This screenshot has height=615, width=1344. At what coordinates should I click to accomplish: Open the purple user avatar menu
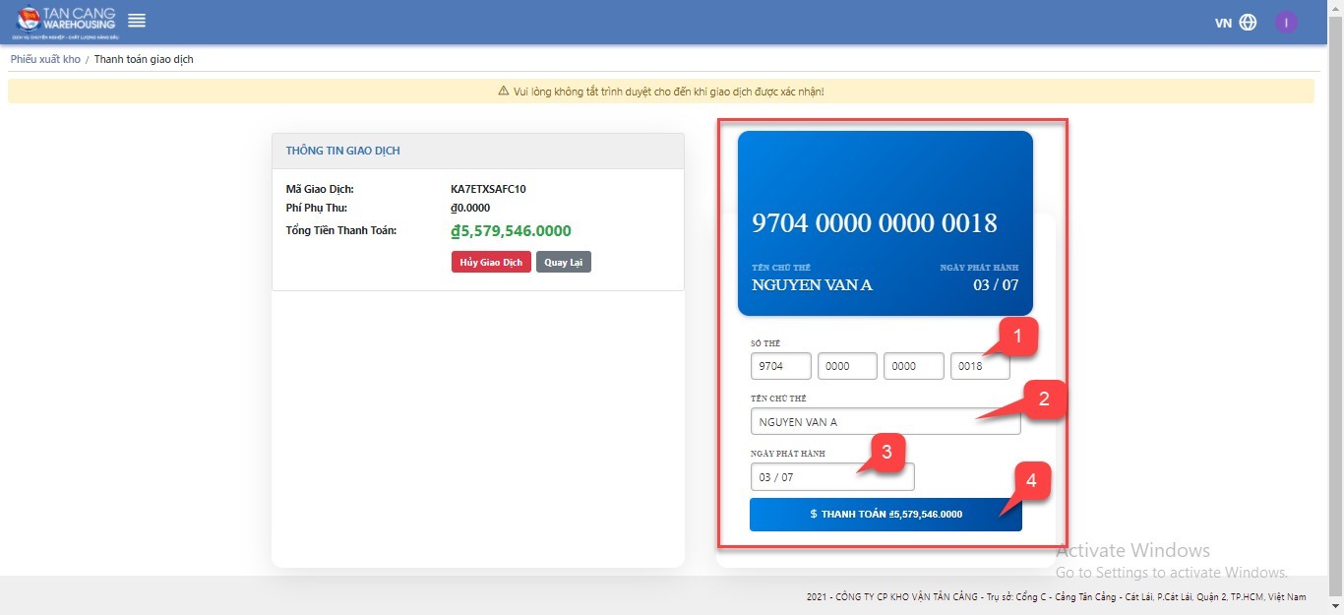[1286, 22]
